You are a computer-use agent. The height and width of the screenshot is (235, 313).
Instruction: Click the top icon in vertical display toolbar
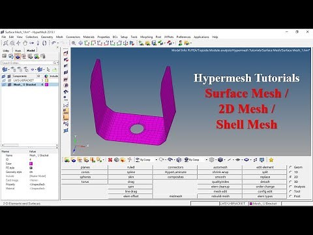pos(66,54)
